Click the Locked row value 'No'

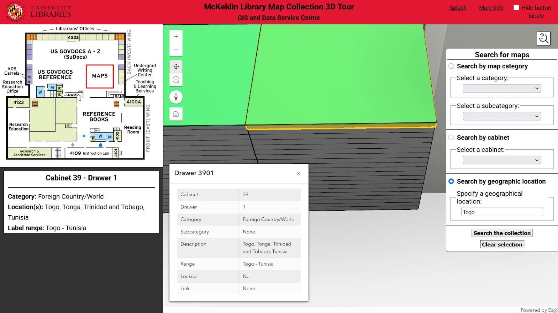pyautogui.click(x=246, y=276)
